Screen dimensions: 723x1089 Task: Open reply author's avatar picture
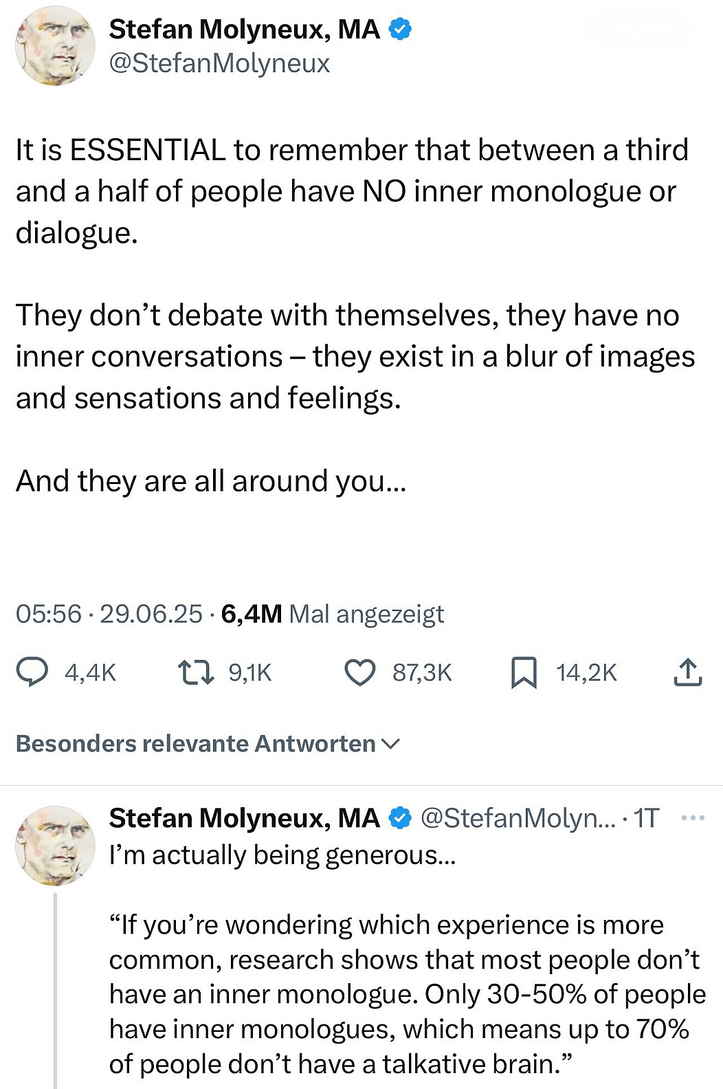[55, 846]
